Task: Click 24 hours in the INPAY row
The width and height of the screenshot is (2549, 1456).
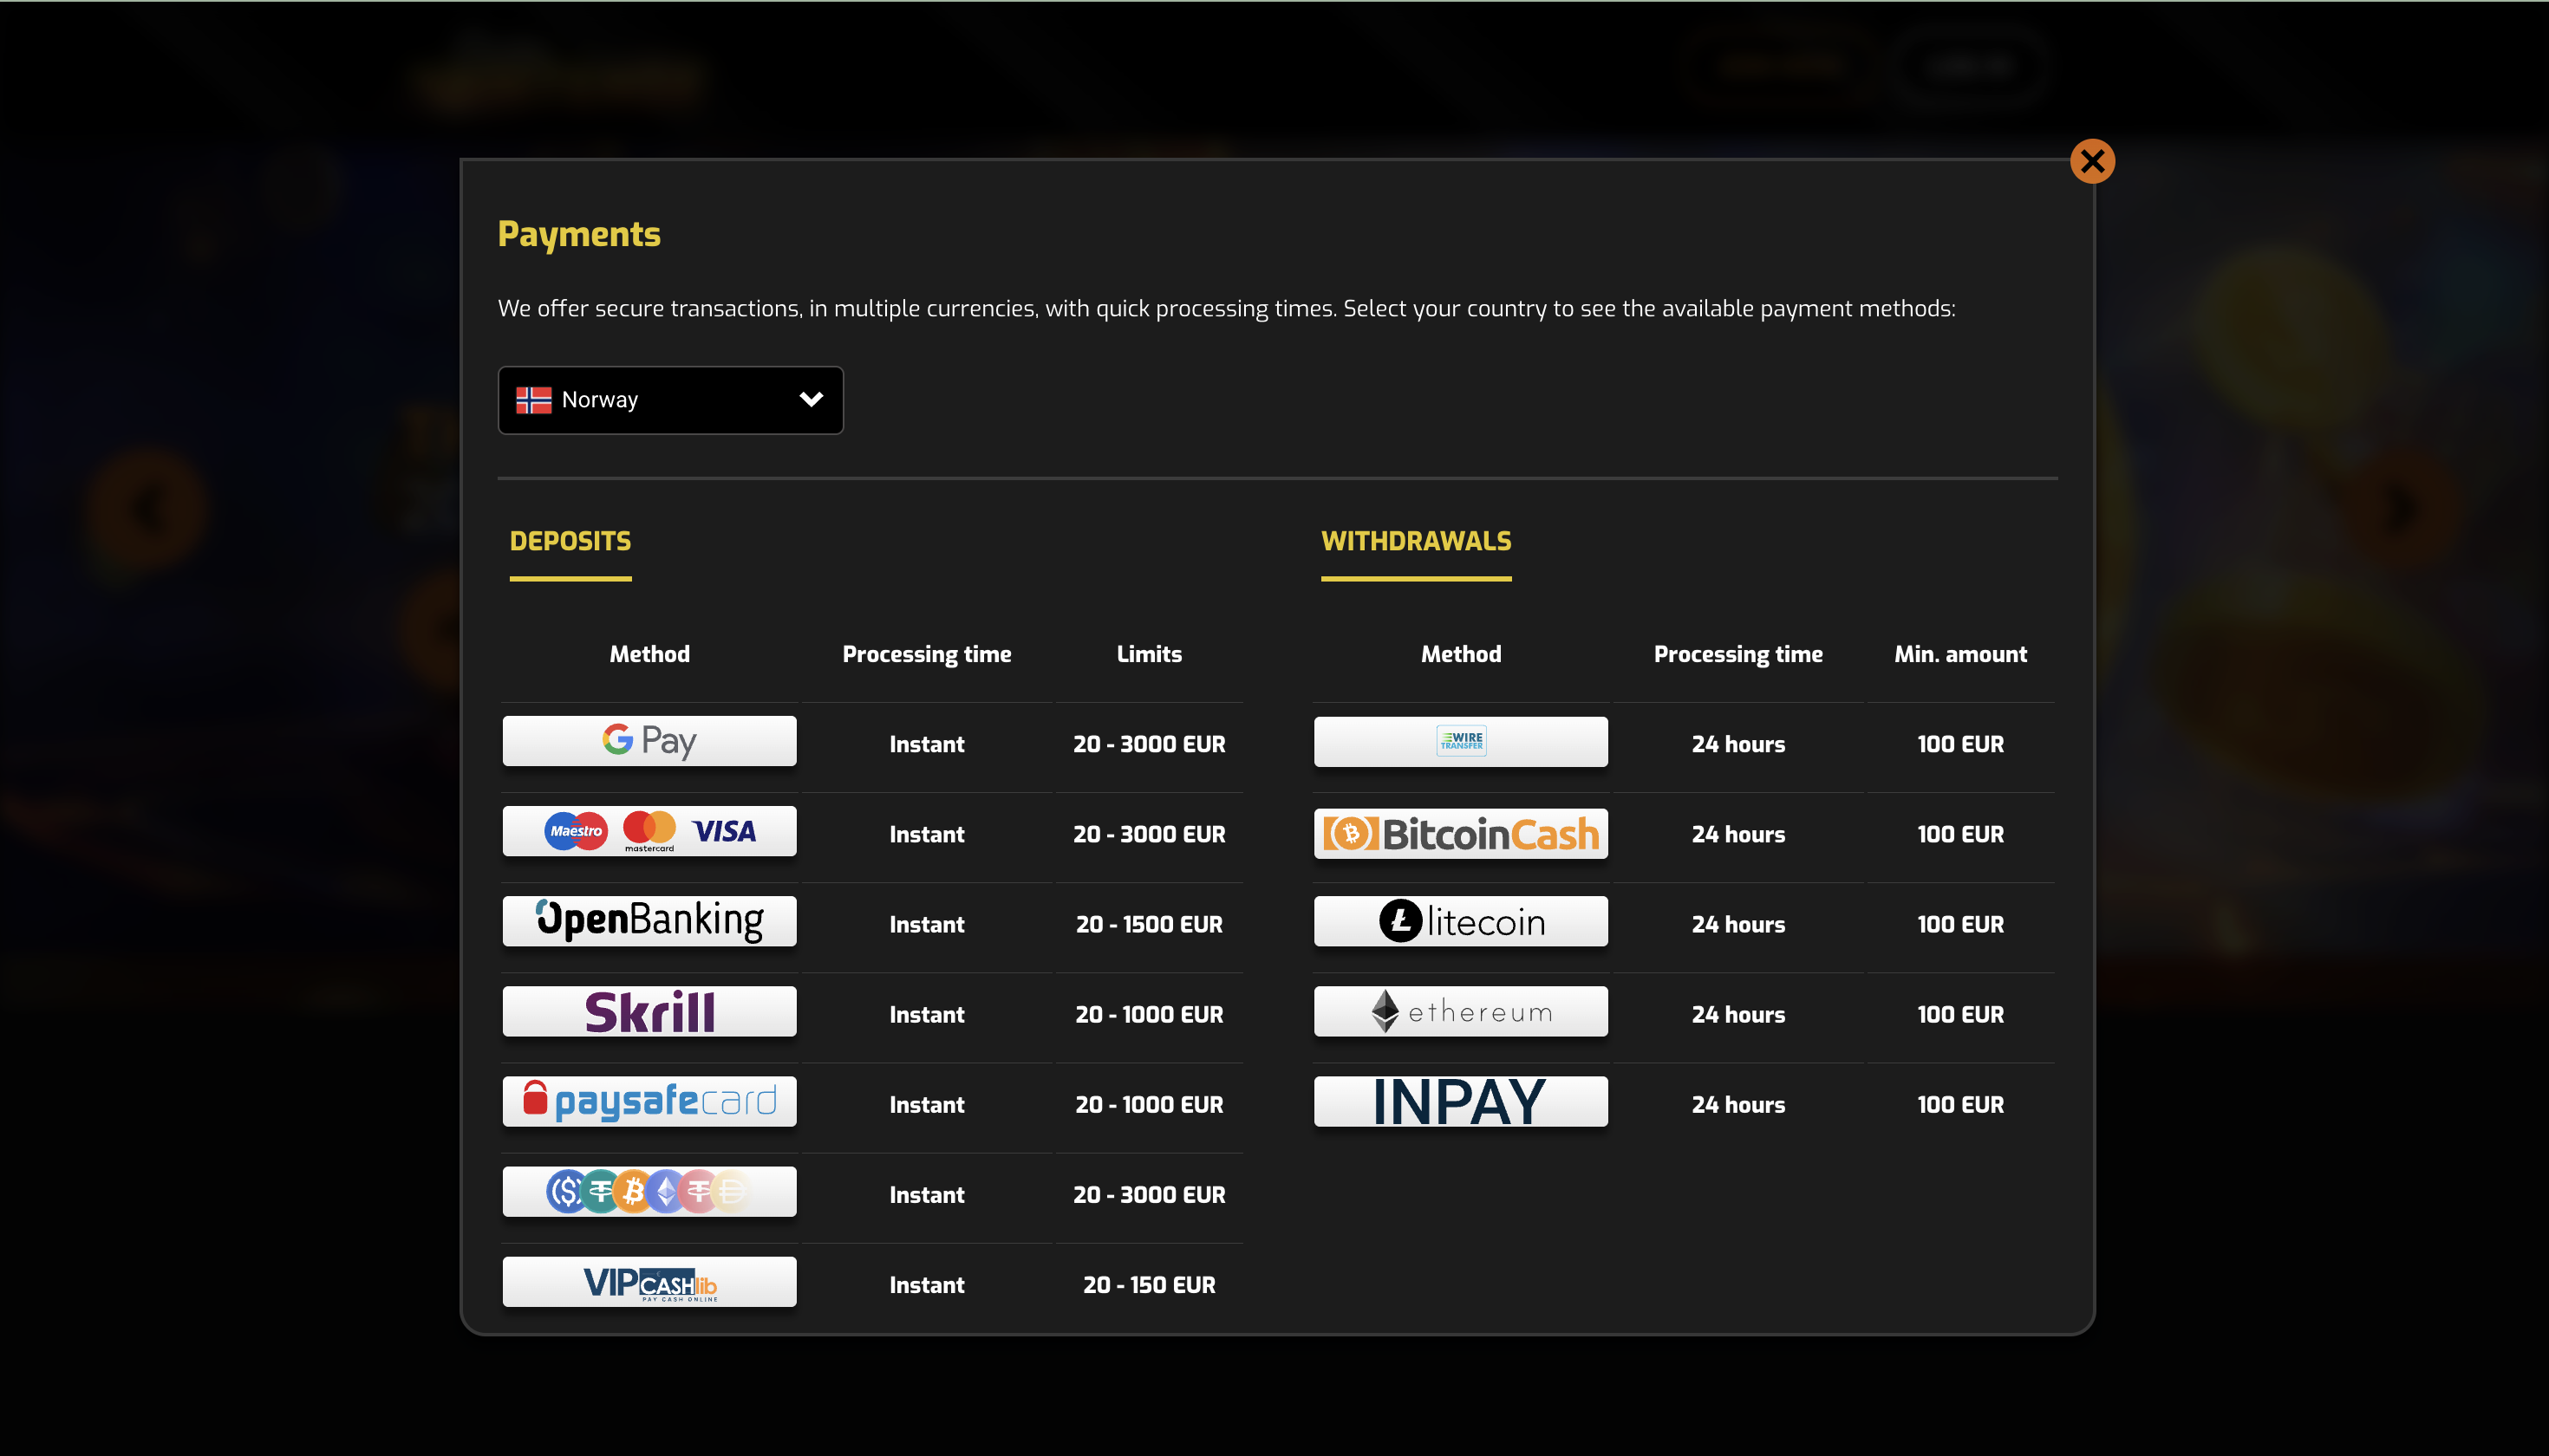Action: pos(1737,1104)
